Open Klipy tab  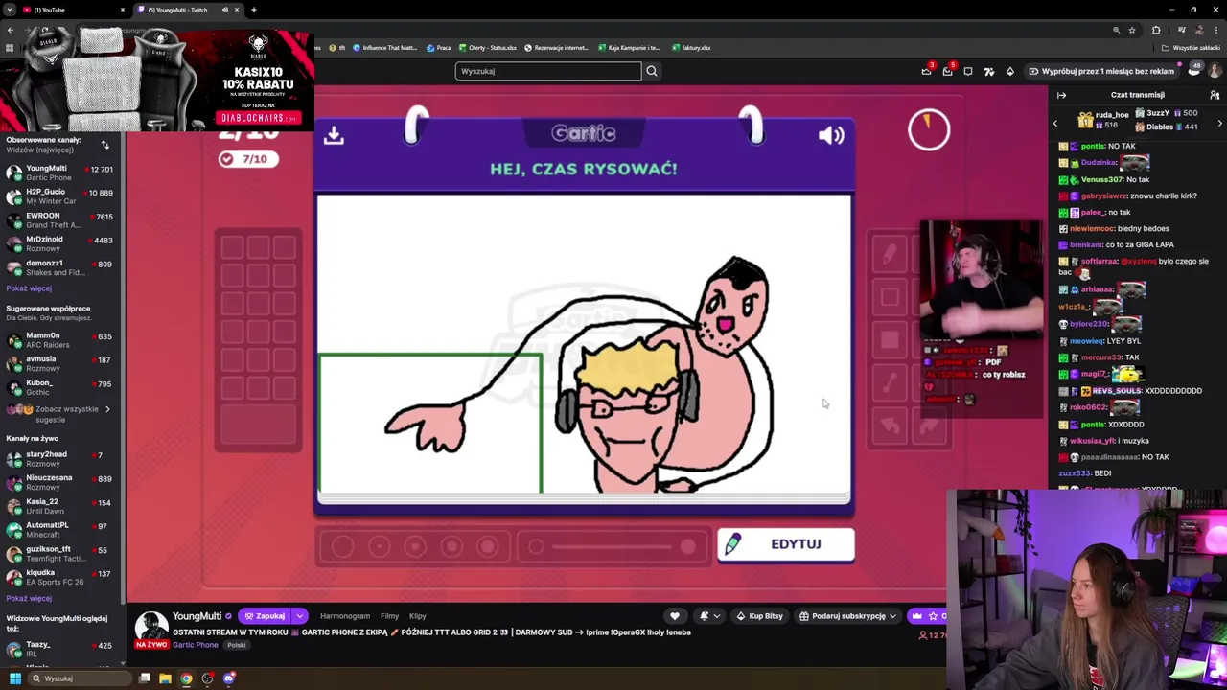pyautogui.click(x=418, y=616)
